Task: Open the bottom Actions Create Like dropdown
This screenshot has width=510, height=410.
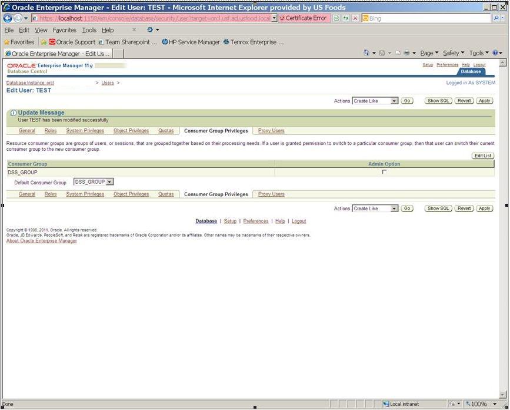Action: tap(375, 209)
